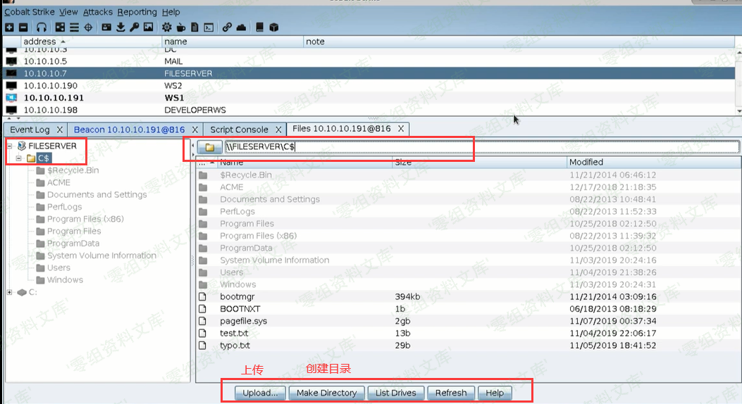Open payload generator gear icon
This screenshot has width=742, height=404.
point(167,27)
